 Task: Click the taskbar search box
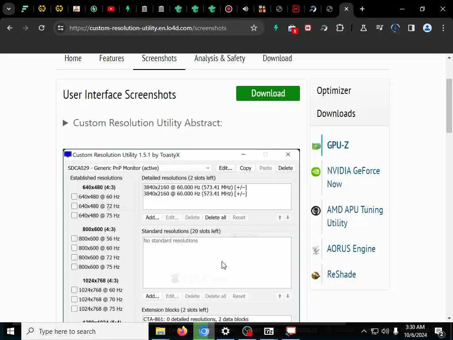85,331
